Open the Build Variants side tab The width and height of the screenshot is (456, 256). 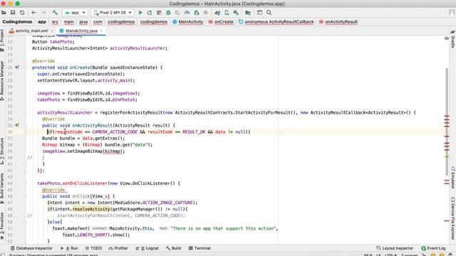2,188
